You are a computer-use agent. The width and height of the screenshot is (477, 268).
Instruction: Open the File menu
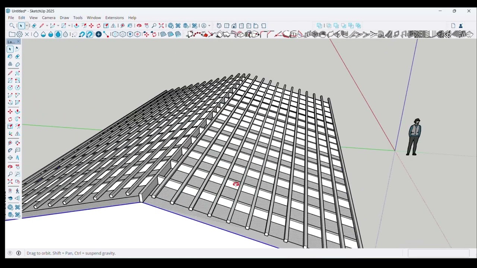[11, 17]
